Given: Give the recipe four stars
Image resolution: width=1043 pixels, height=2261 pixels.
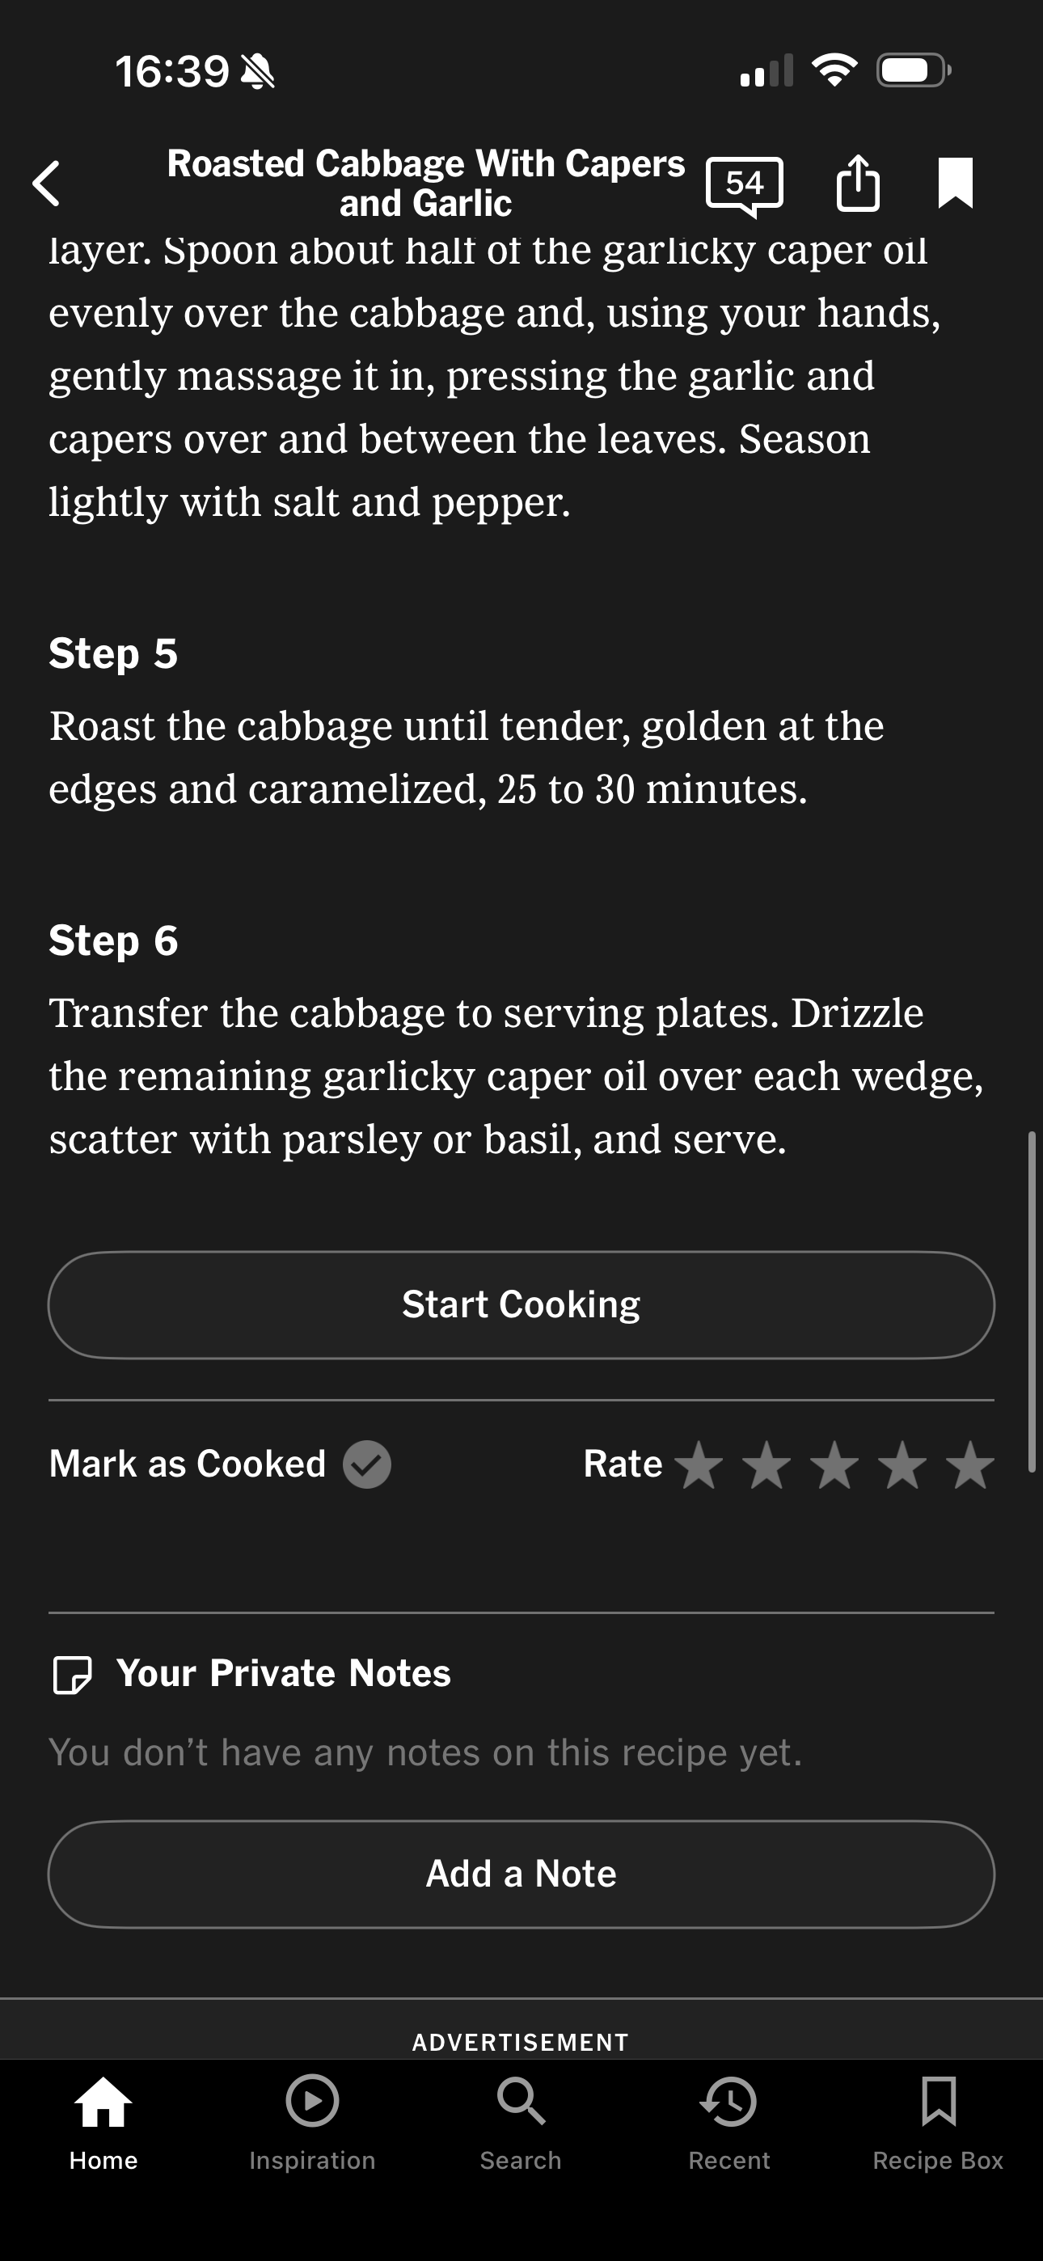Looking at the screenshot, I should (902, 1465).
